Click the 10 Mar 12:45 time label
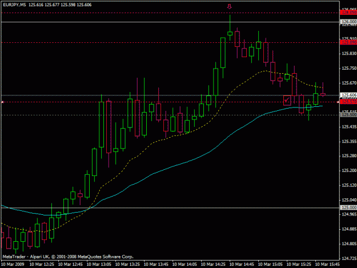 pos(70,265)
